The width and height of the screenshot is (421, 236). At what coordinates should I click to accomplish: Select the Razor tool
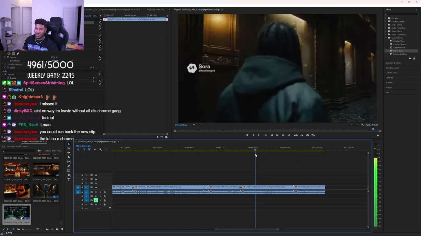point(69,157)
